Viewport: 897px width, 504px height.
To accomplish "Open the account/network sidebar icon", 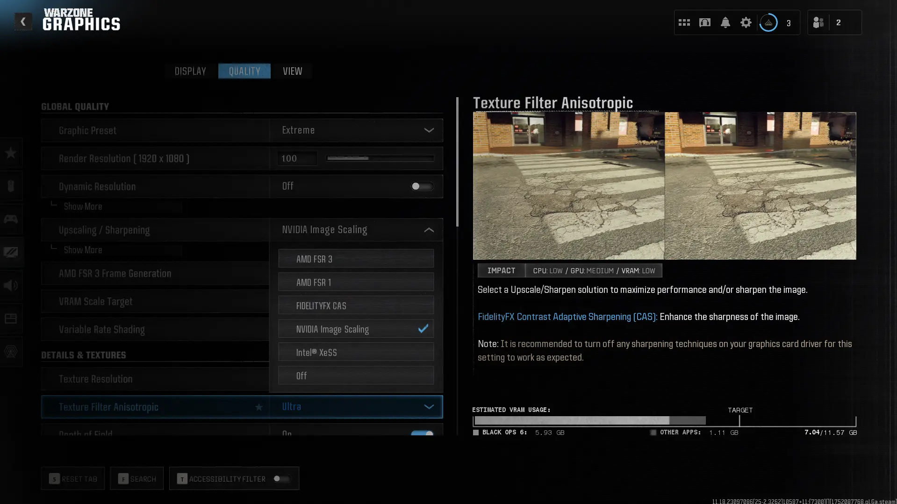I will 11,352.
